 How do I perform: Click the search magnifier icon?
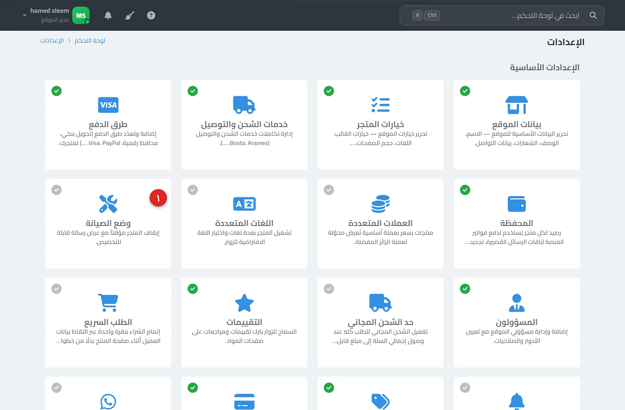click(x=593, y=15)
